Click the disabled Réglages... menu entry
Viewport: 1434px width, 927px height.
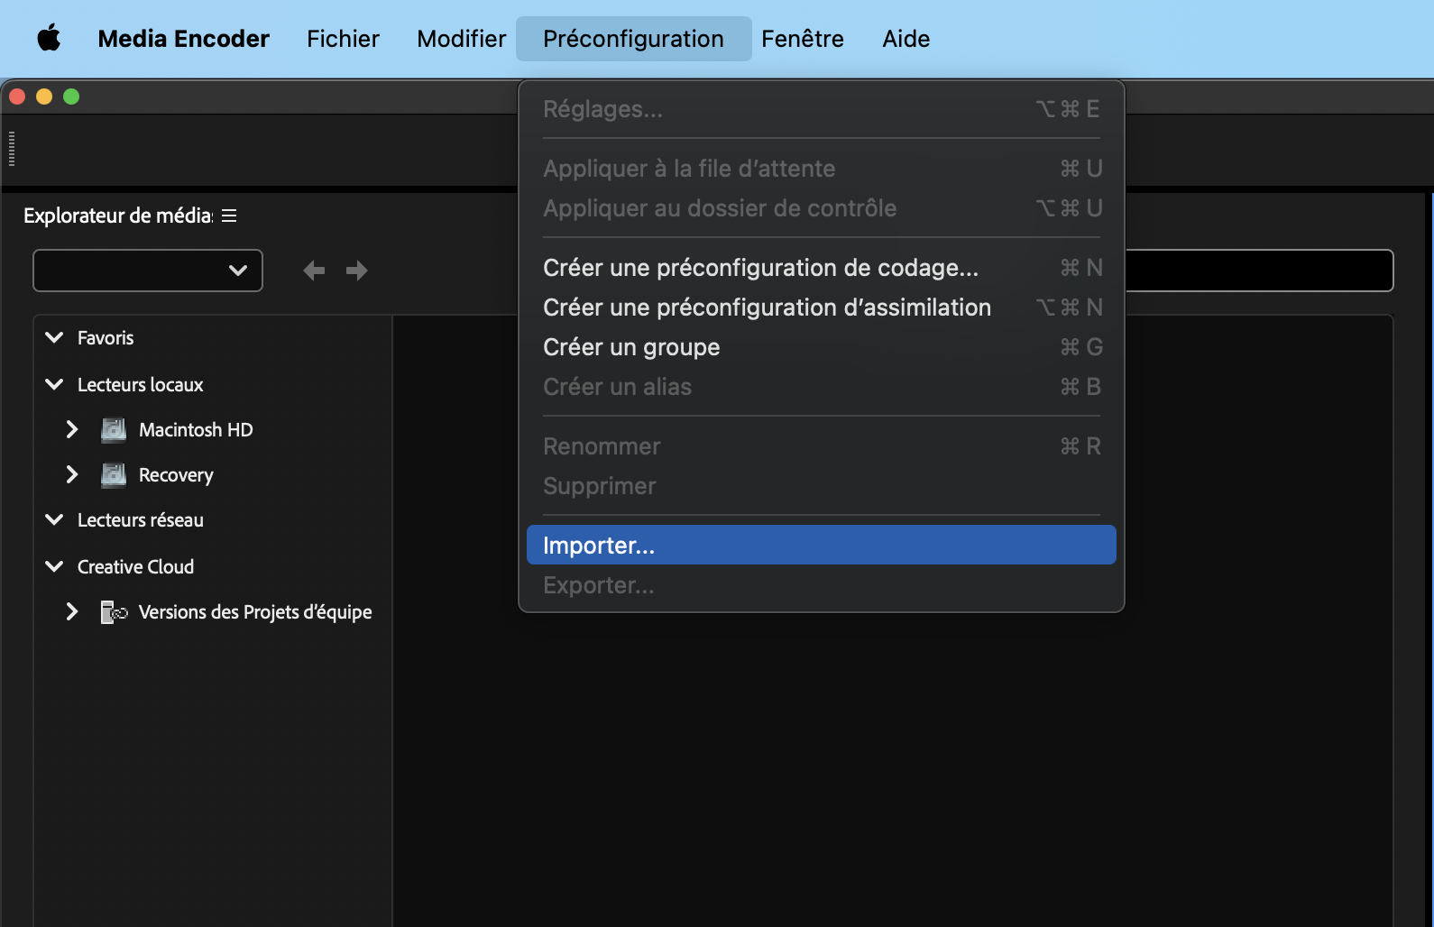(821, 109)
